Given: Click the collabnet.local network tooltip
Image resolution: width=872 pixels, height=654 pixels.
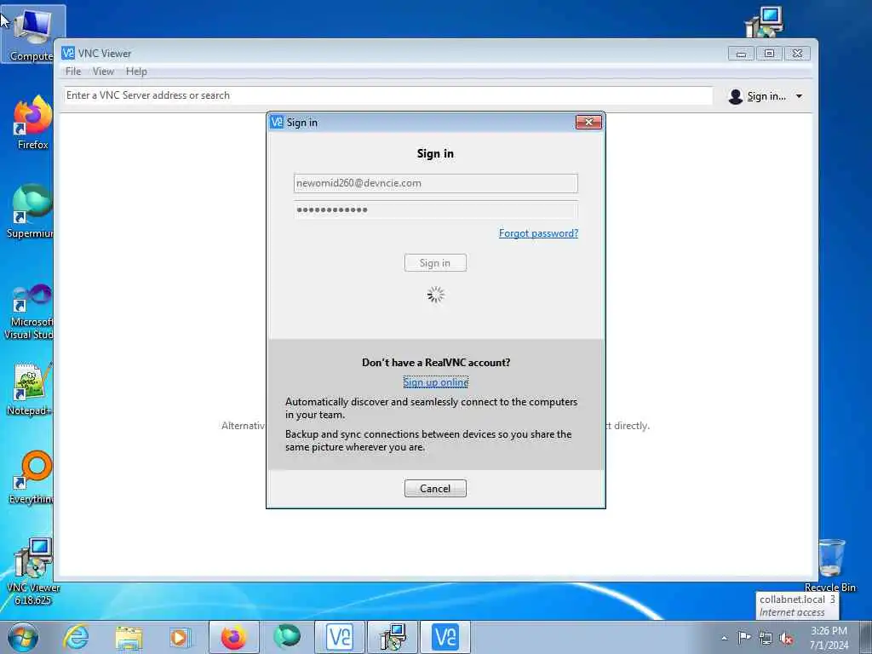Looking at the screenshot, I should (797, 605).
